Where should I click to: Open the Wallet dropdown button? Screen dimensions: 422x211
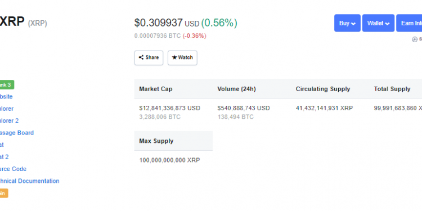[x=378, y=23]
